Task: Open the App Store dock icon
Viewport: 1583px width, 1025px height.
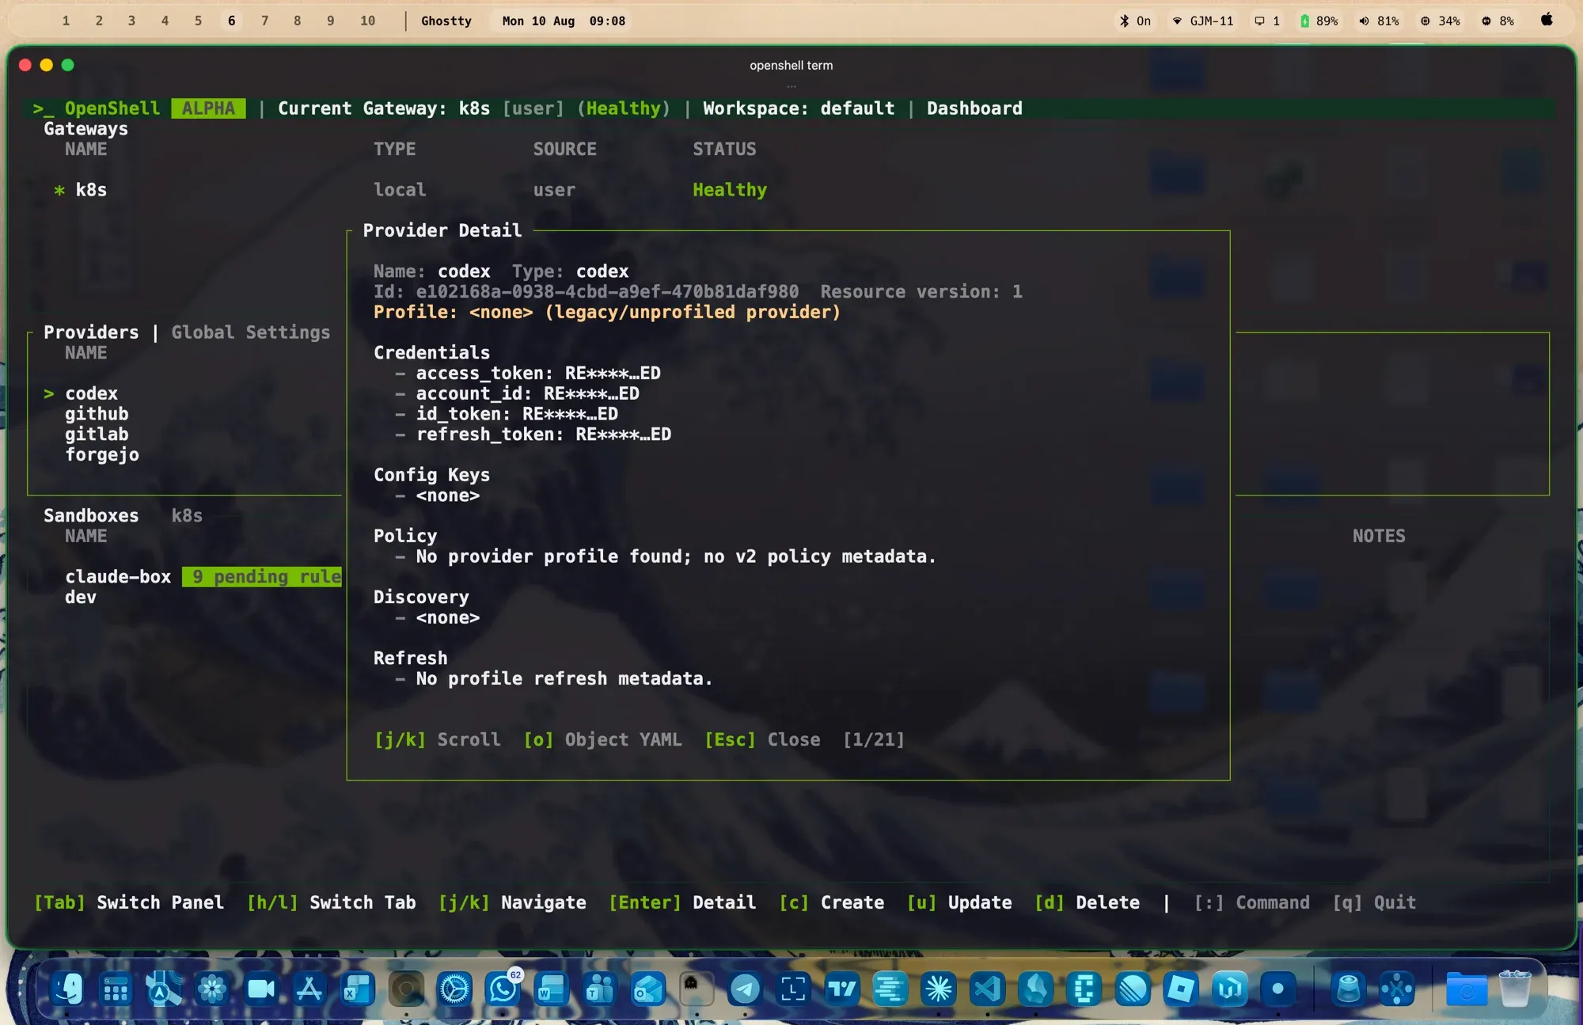Action: point(309,989)
